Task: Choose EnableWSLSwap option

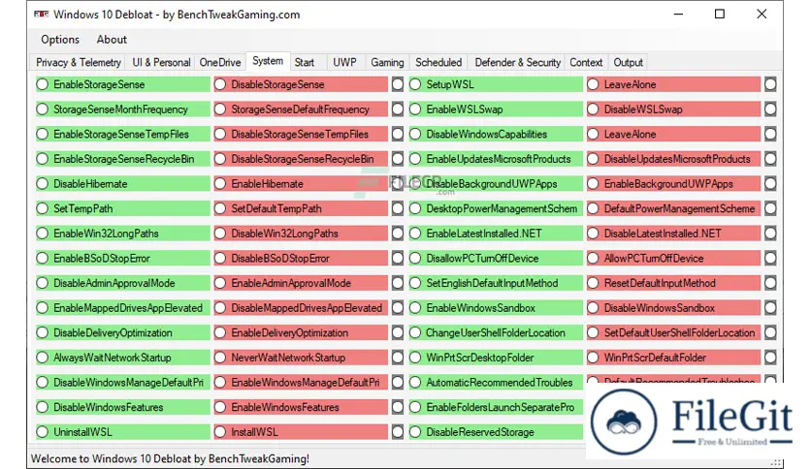Action: point(496,109)
